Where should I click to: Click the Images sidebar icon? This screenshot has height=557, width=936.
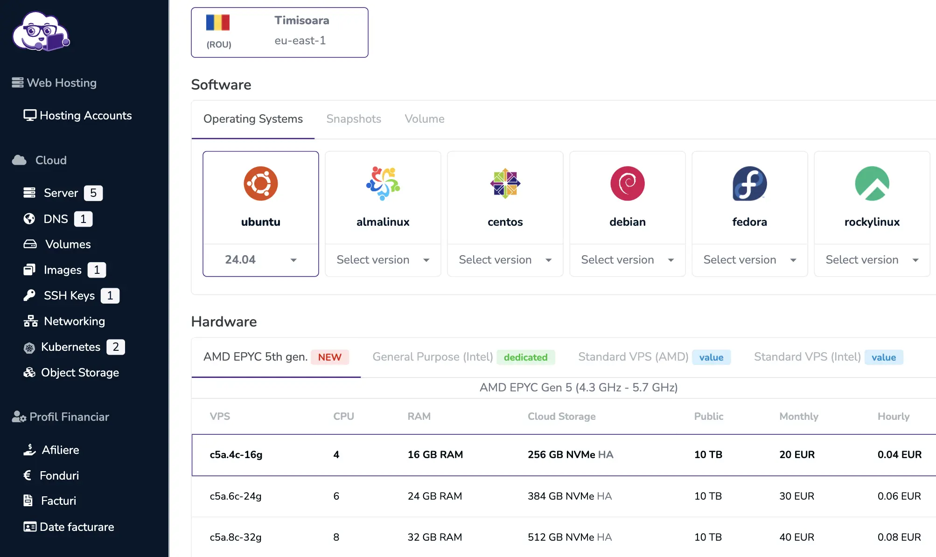pos(29,270)
